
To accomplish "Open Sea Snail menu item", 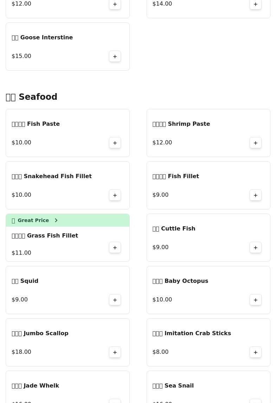I will (x=173, y=385).
